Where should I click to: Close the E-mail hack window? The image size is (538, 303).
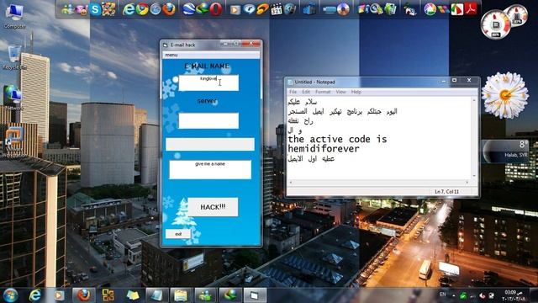point(251,44)
